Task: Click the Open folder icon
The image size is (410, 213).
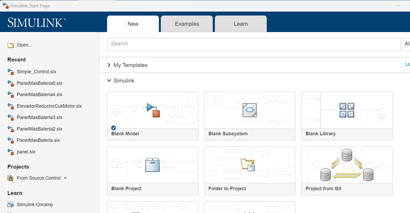Action: pos(11,45)
